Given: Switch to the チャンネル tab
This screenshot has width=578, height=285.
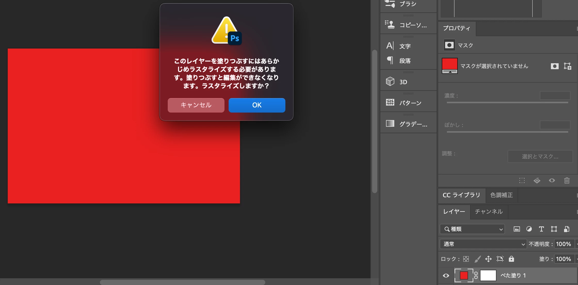Looking at the screenshot, I should 489,212.
